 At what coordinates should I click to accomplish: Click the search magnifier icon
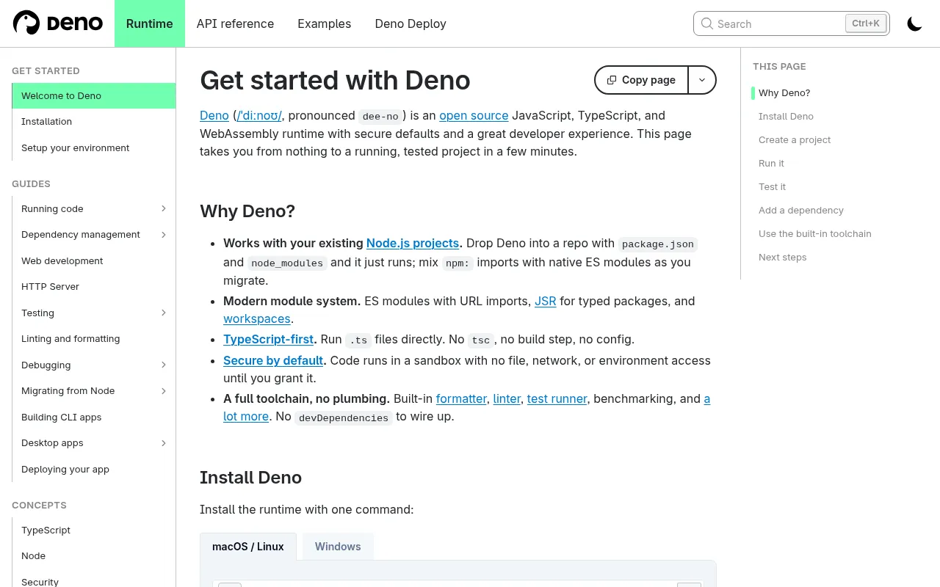click(706, 23)
